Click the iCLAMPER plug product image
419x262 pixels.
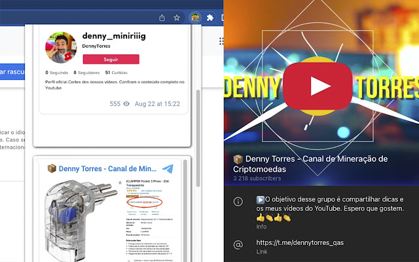point(81,220)
